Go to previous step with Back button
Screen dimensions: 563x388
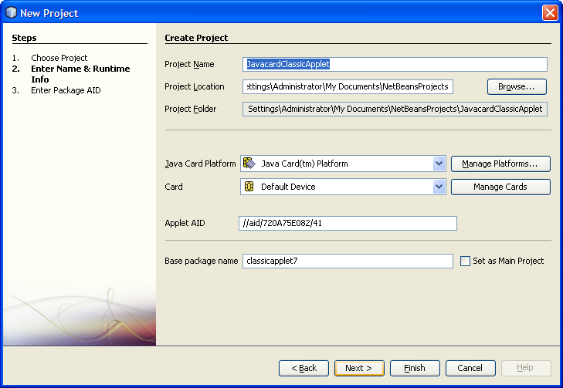(x=304, y=368)
